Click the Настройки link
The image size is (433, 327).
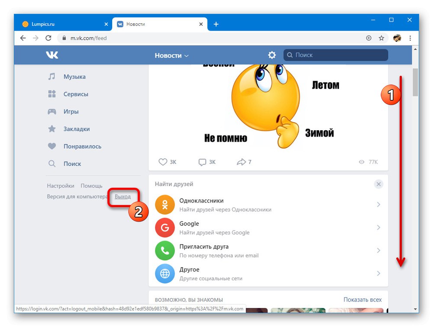pos(61,186)
